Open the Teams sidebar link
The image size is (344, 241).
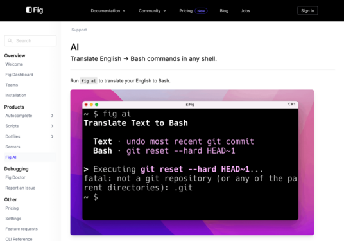pyautogui.click(x=12, y=85)
